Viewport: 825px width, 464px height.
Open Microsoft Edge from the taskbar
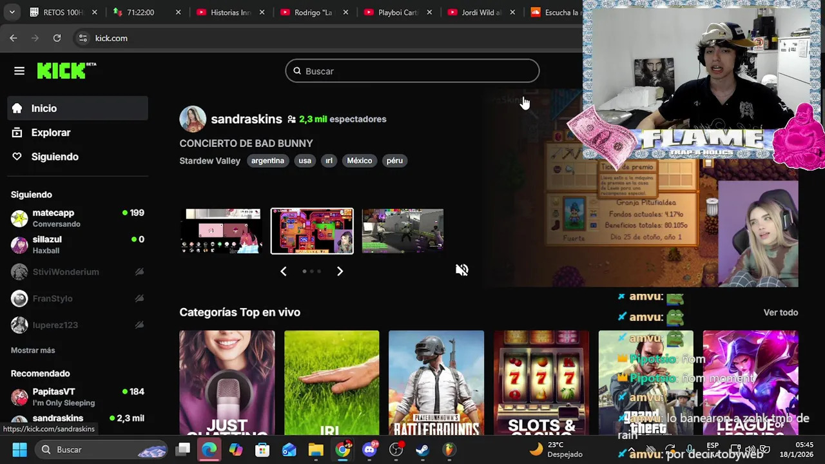pyautogui.click(x=209, y=450)
